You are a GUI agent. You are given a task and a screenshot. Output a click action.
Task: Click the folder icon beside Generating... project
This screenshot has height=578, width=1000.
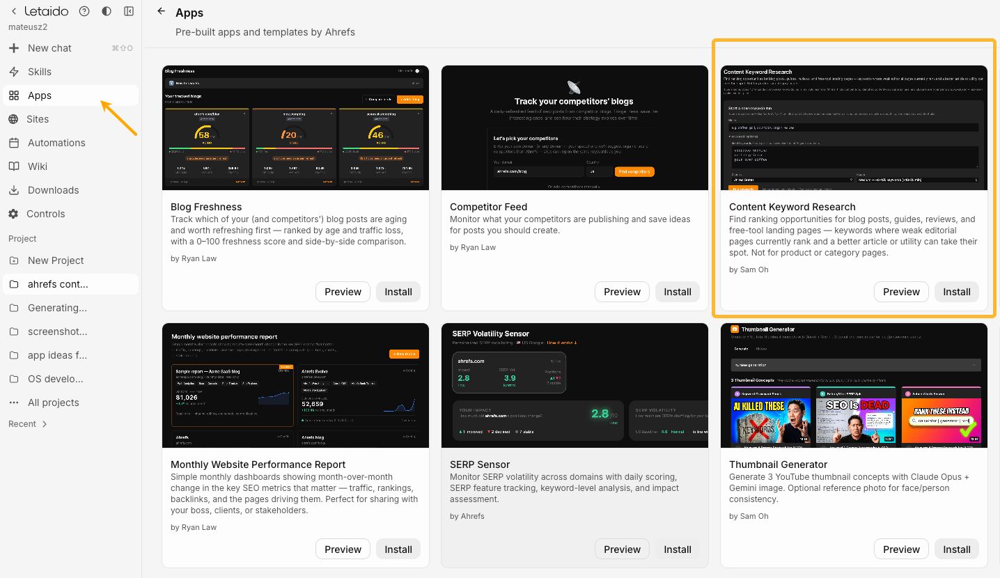click(x=14, y=308)
